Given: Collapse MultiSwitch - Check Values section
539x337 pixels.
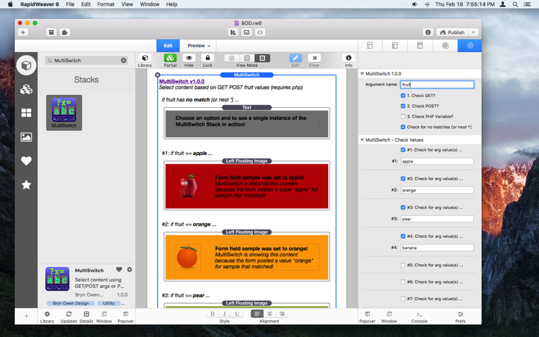Looking at the screenshot, I should pyautogui.click(x=362, y=140).
